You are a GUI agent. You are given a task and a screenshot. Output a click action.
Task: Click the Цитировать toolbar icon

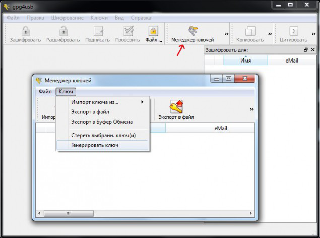(x=294, y=31)
